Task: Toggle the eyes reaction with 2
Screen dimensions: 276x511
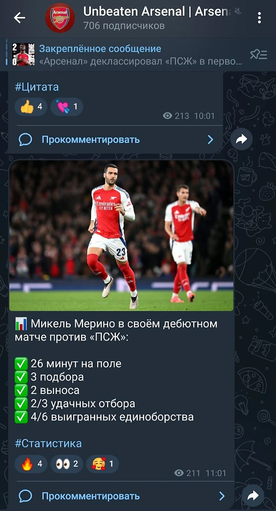Action: pos(67,464)
